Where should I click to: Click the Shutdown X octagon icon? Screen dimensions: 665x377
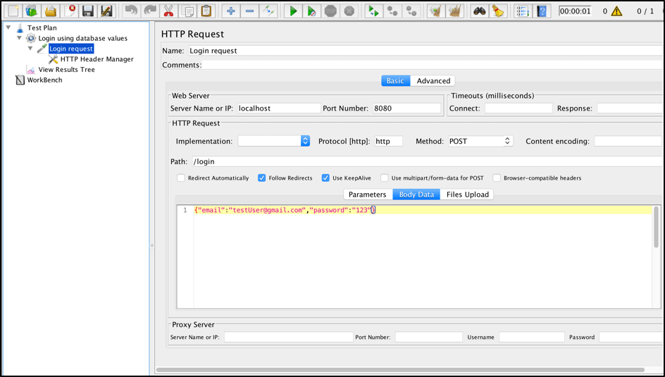tap(349, 11)
